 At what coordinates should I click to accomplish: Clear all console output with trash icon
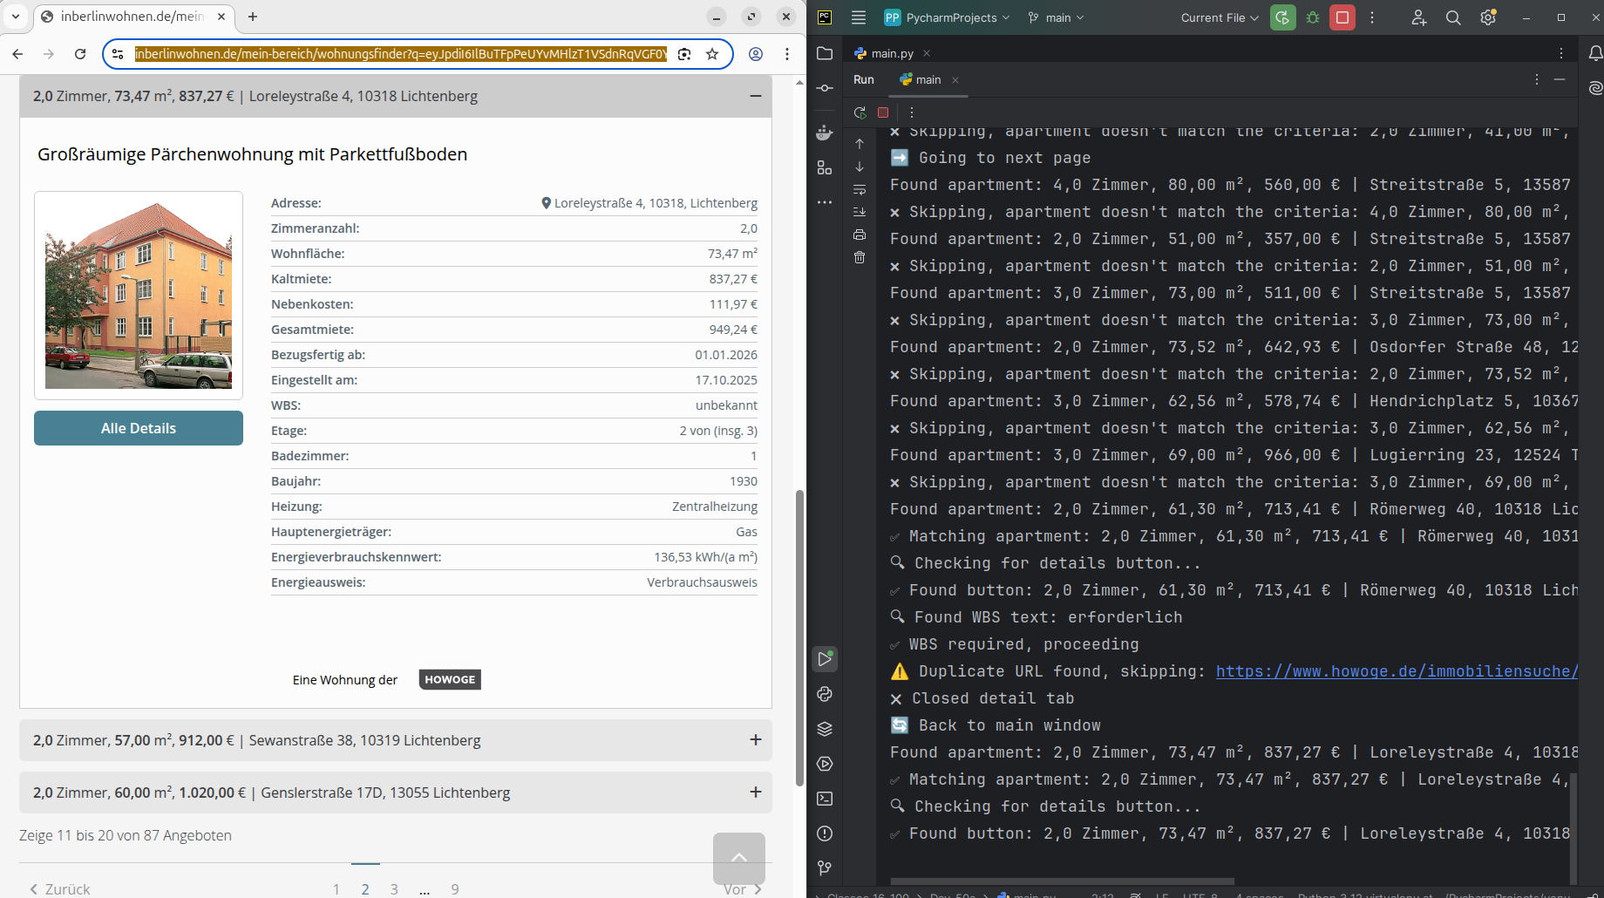click(860, 257)
